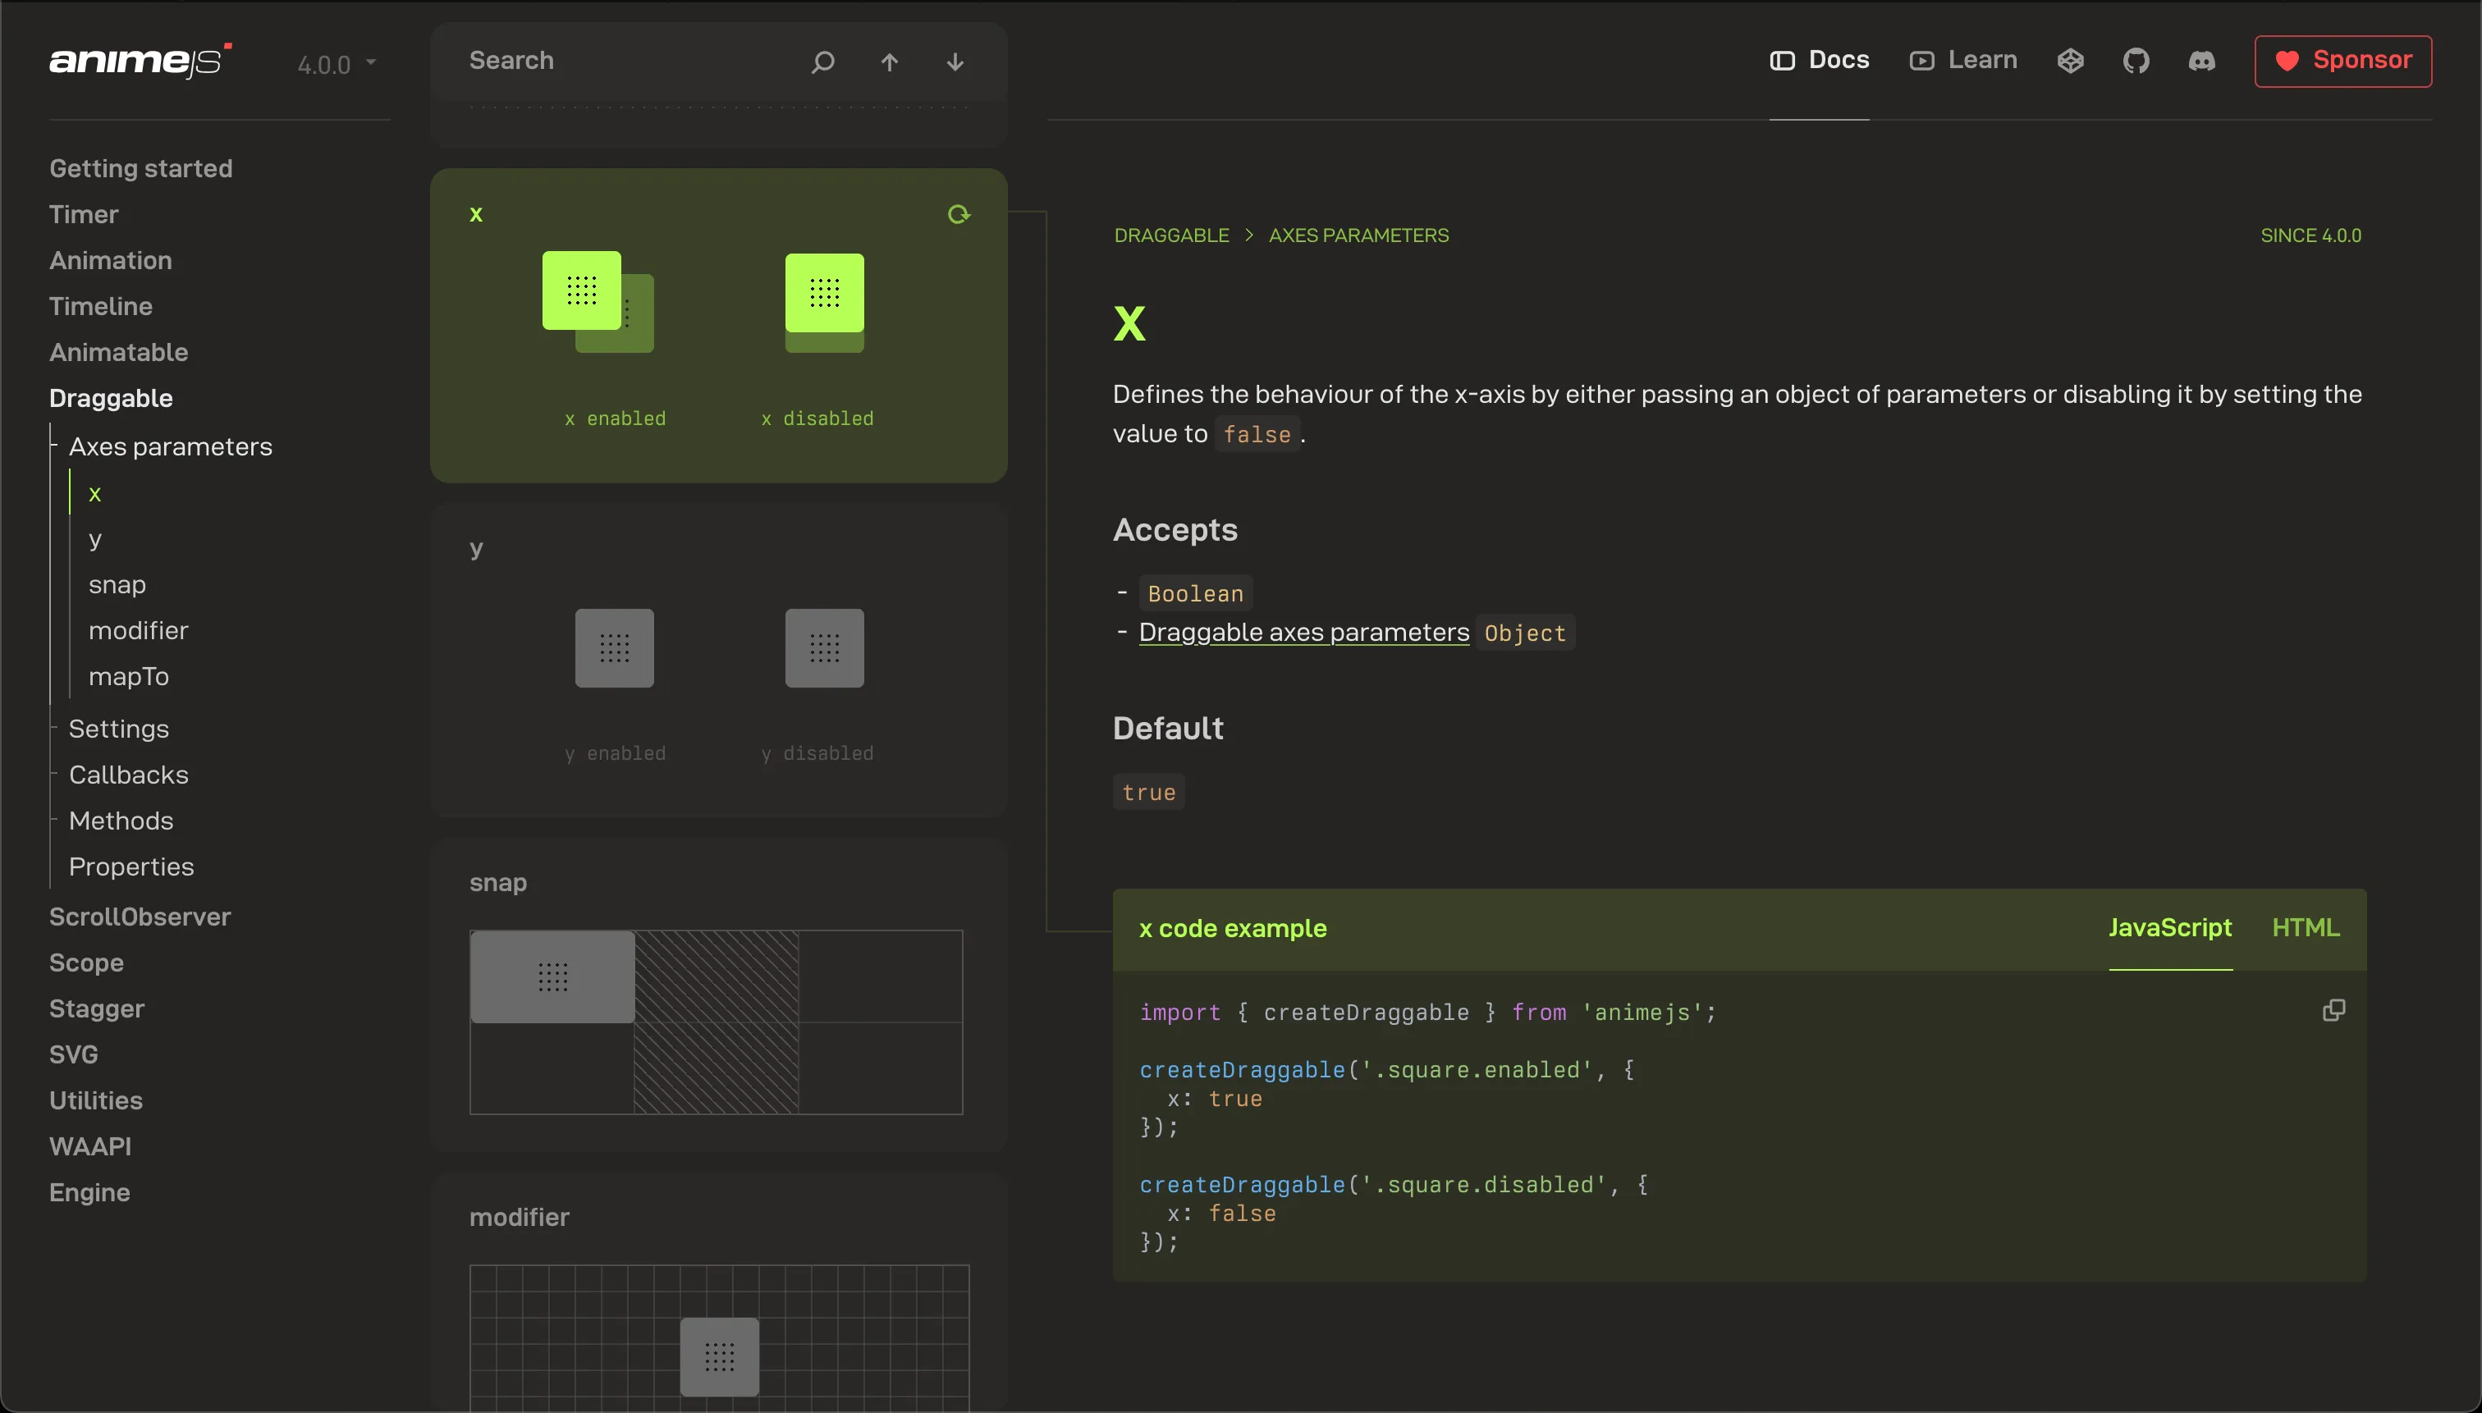Screen dimensions: 2482x1413
Task: Expand Properties subsection
Action: point(131,867)
